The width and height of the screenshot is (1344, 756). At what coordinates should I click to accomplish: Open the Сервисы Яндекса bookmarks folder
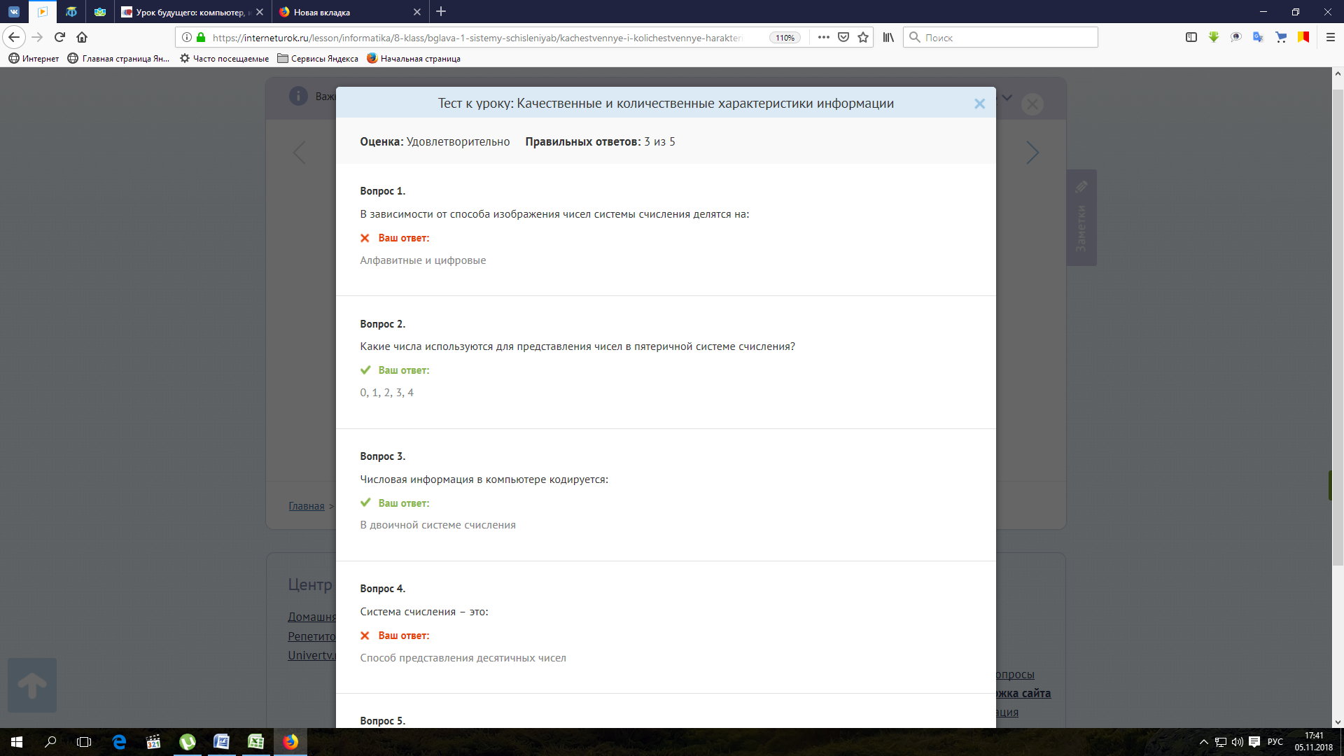(x=318, y=59)
